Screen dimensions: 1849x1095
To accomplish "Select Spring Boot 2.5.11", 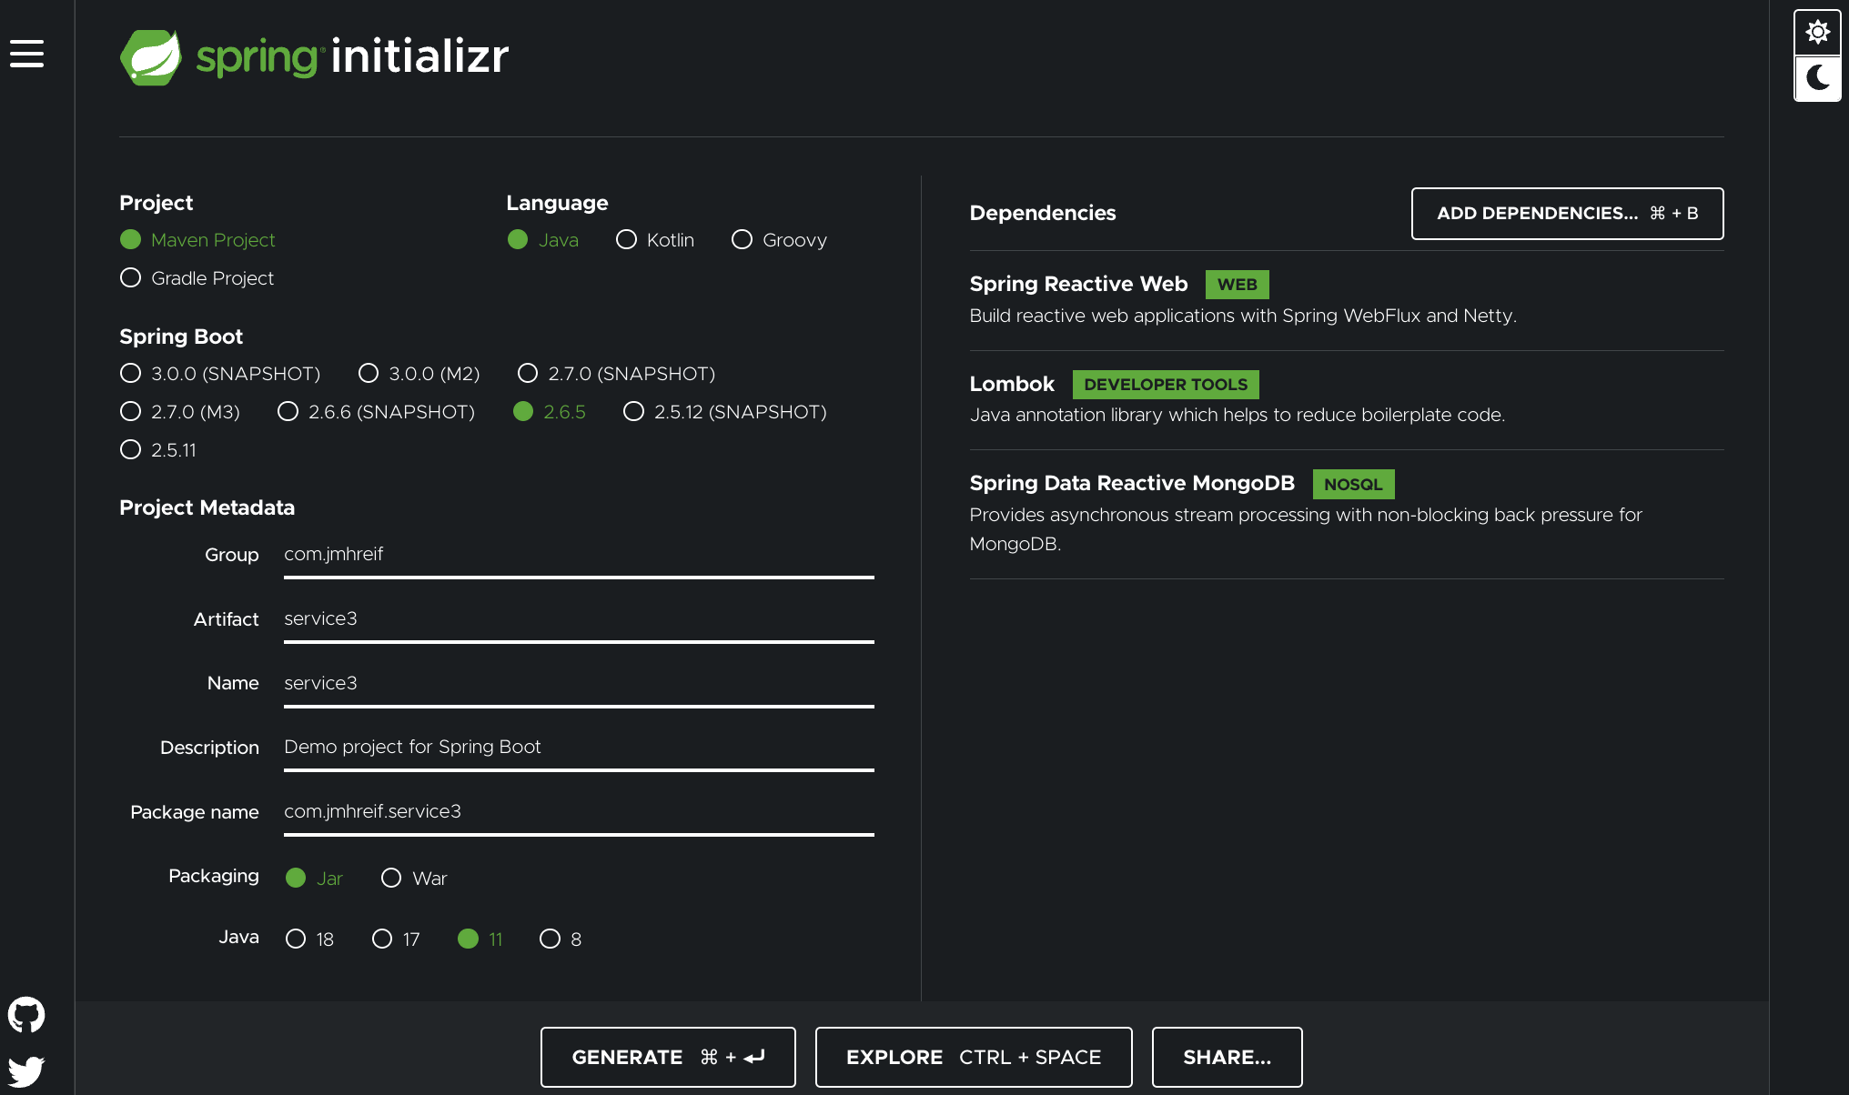I will tap(158, 450).
